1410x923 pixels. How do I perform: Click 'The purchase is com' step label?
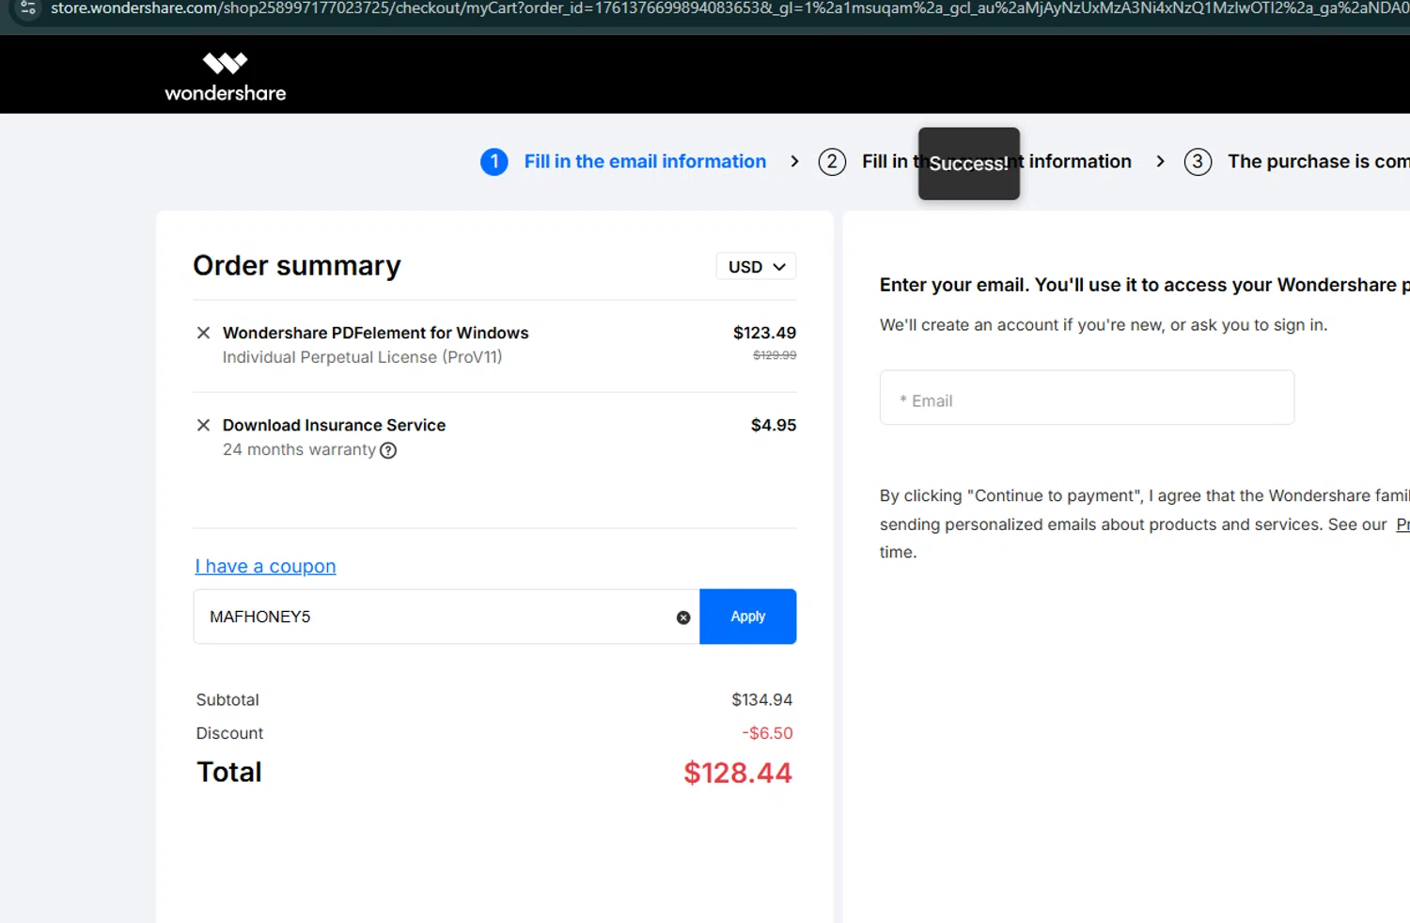1319,162
